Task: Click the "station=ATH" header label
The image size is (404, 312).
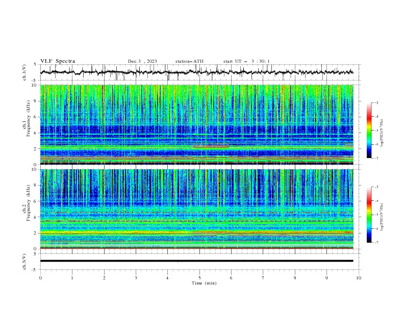Action: [189, 61]
